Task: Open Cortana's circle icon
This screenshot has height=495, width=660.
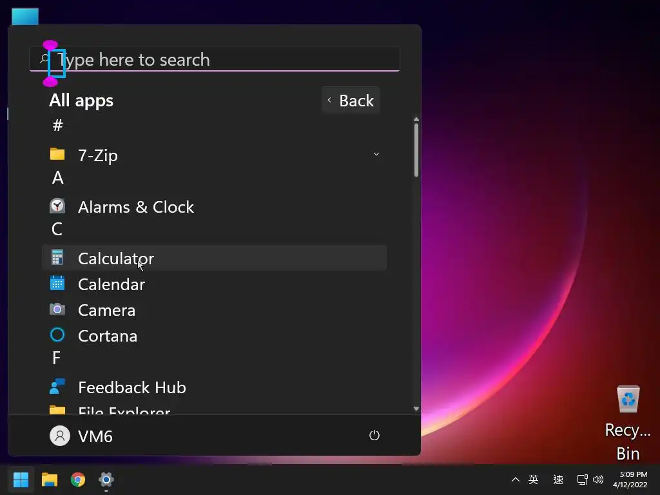Action: pyautogui.click(x=57, y=335)
